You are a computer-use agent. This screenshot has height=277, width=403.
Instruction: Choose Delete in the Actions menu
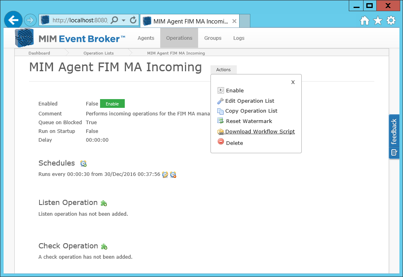(x=234, y=143)
